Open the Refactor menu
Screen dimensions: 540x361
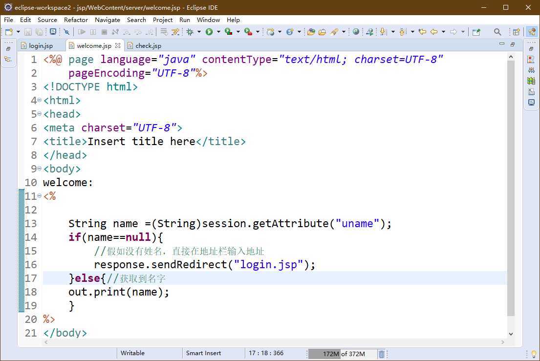coord(76,20)
